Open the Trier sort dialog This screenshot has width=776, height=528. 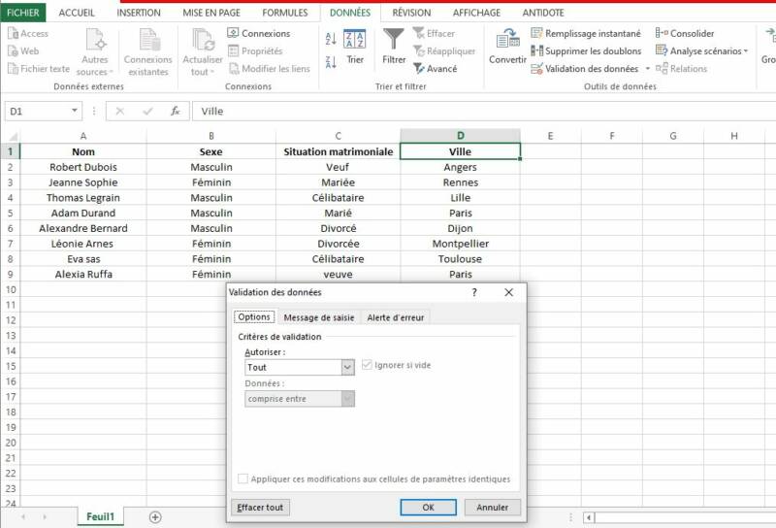[355, 48]
